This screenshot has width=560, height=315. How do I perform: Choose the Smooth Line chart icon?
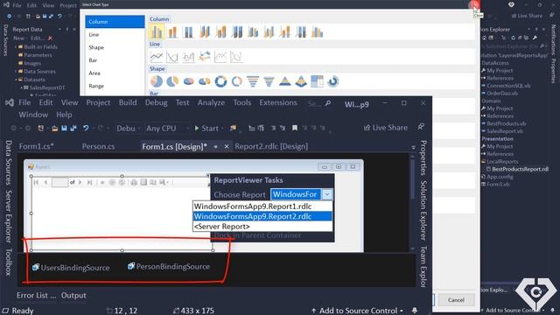click(172, 56)
